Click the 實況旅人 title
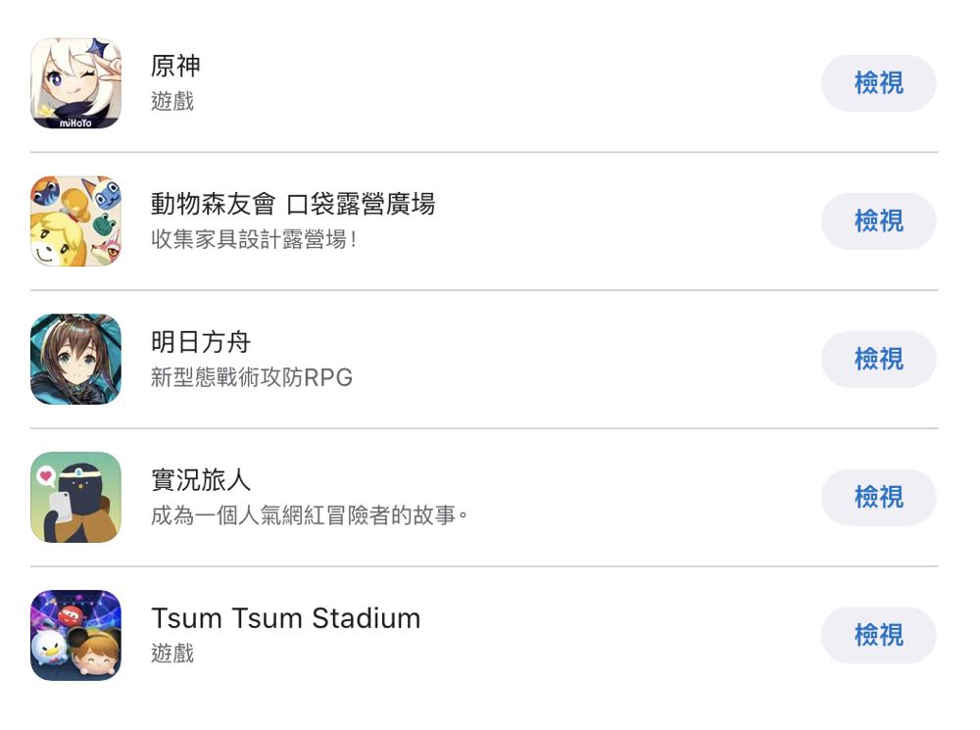The image size is (980, 730). 201,481
